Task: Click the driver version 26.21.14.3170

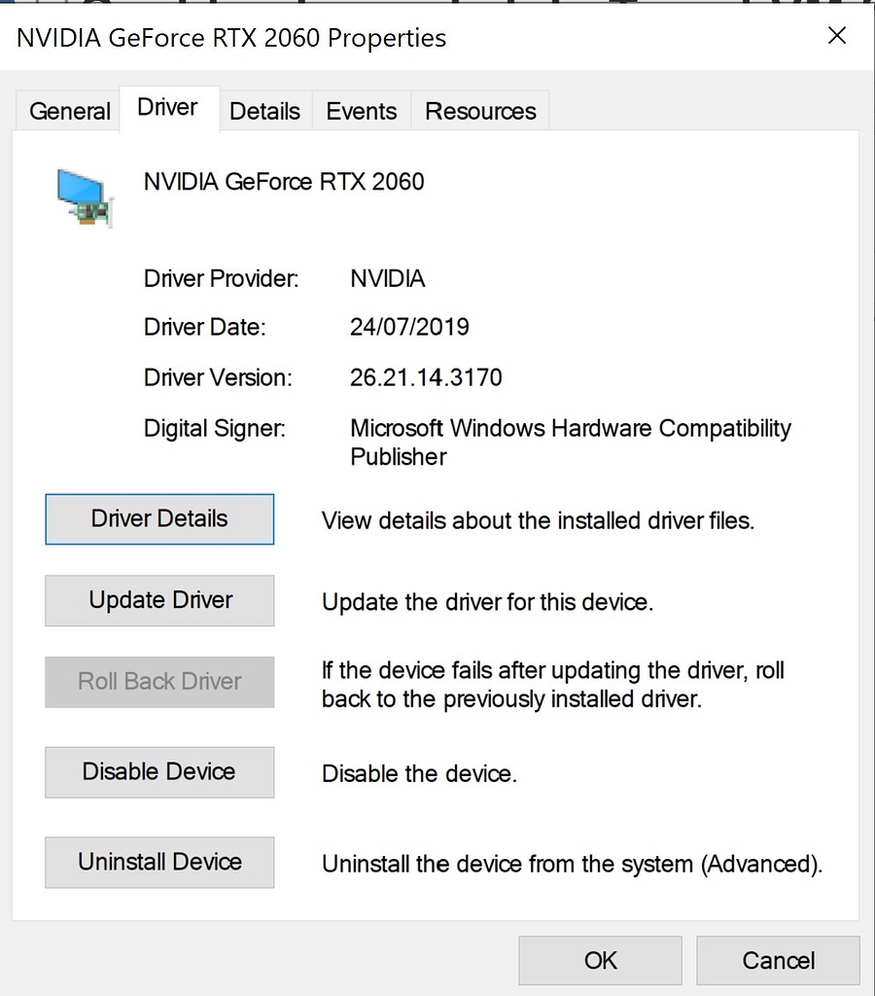Action: click(425, 377)
